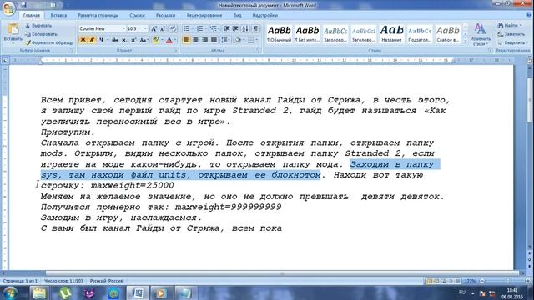Click the Copy (Копировать) button
The image size is (534, 300).
pyautogui.click(x=41, y=34)
